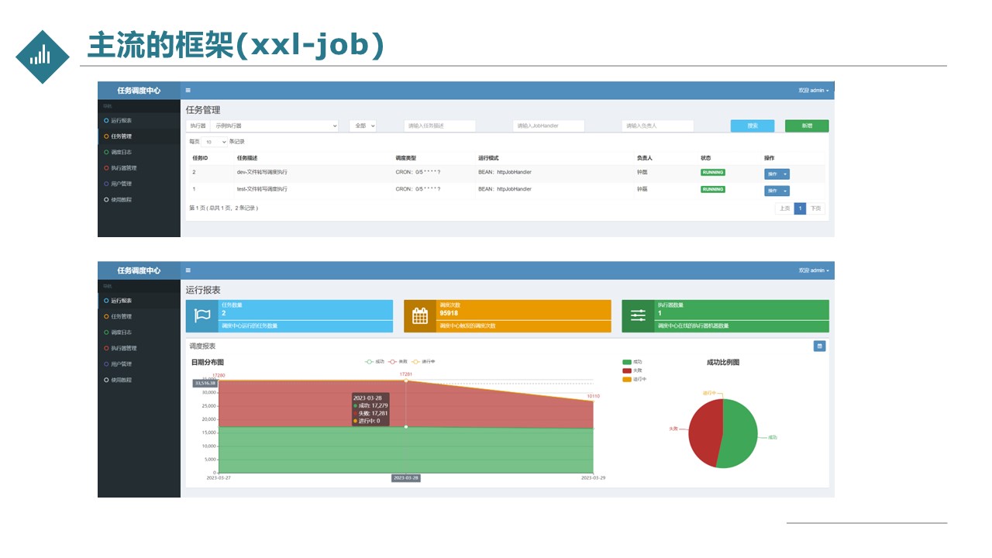The image size is (992, 558).
Task: Go to 上页 in the pagination
Action: [x=784, y=208]
